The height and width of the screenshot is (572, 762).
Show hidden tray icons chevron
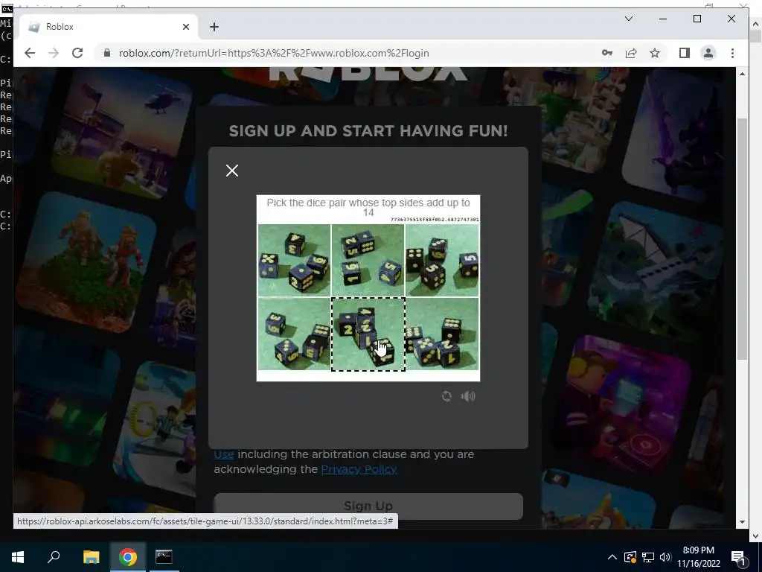click(x=612, y=557)
